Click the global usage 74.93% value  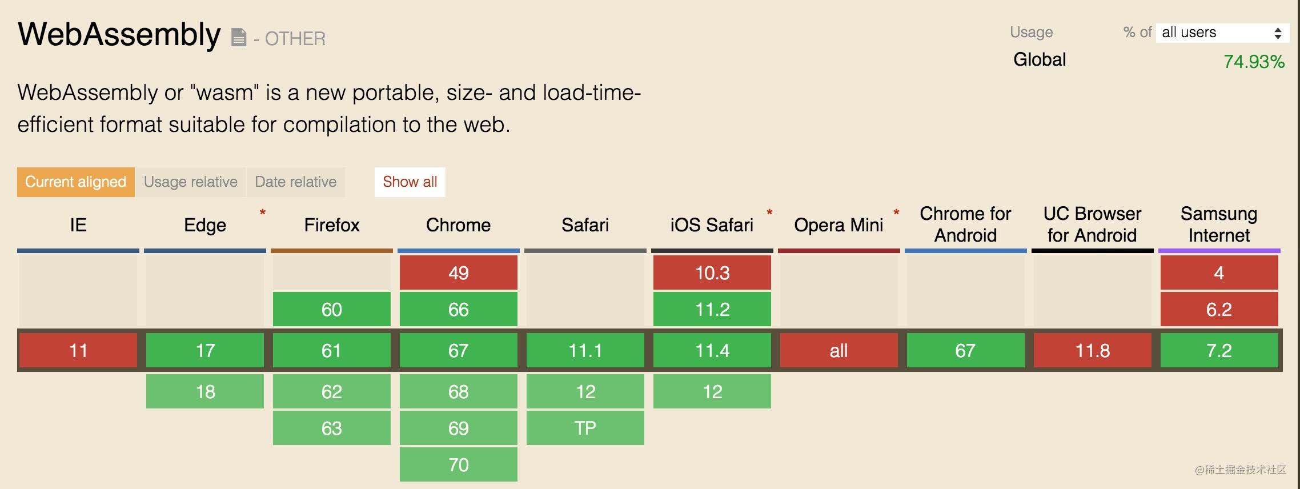(x=1254, y=62)
